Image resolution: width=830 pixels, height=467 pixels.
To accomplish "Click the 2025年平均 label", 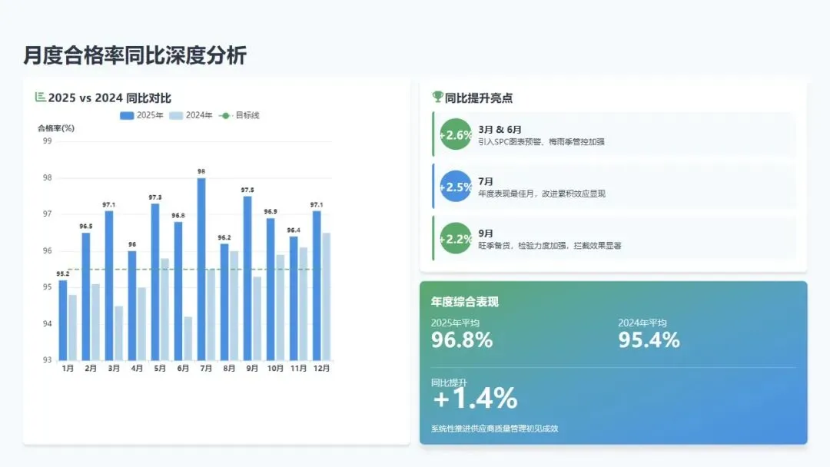I will (455, 323).
